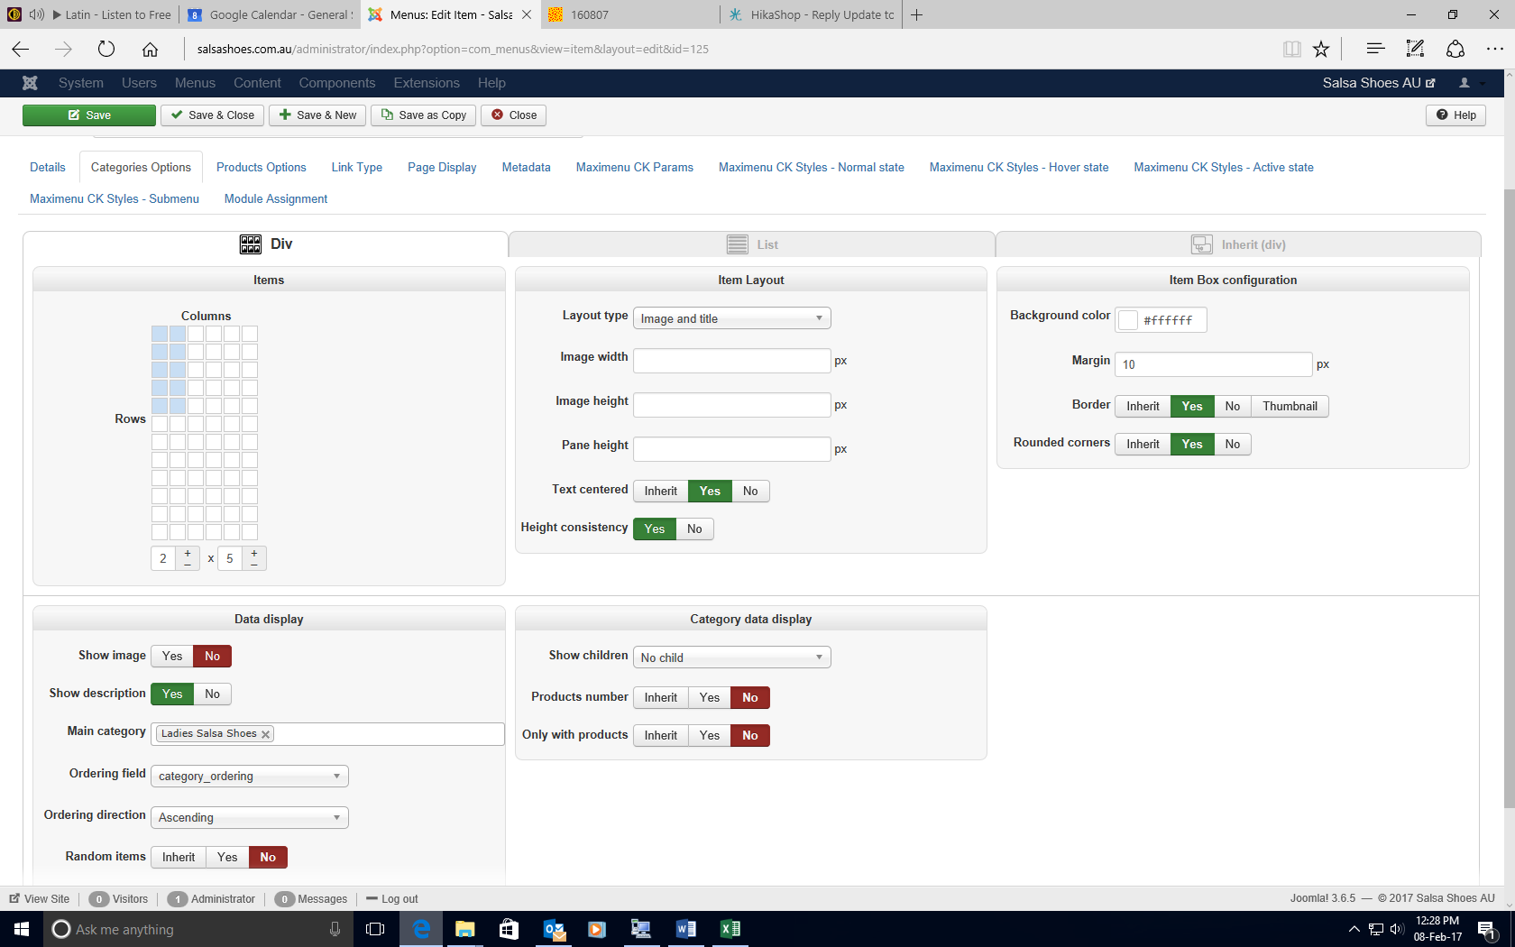Click the Image width input field

732,361
